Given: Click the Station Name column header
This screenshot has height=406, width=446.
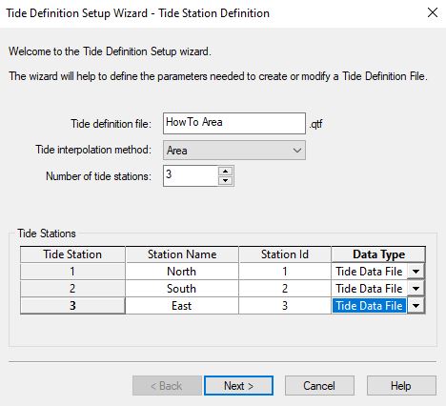Looking at the screenshot, I should click(x=182, y=254).
